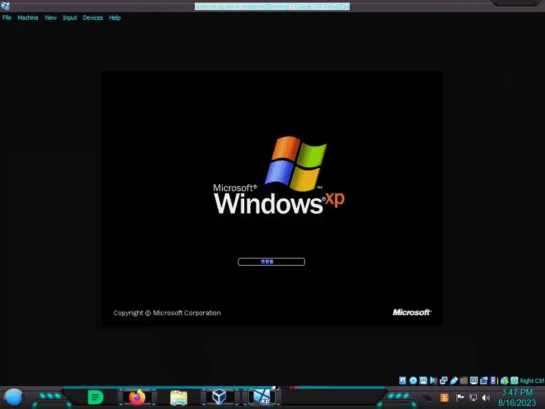Click the recording status icon
Screen dimensions: 545x409
coord(484,380)
